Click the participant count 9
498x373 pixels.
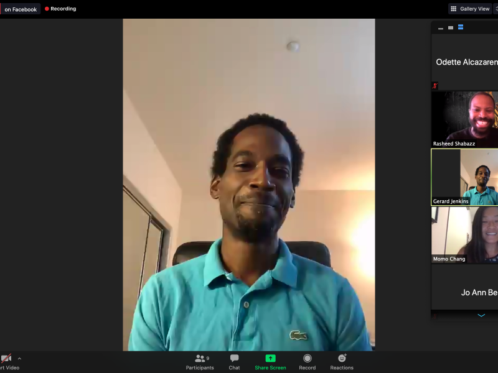coord(208,359)
